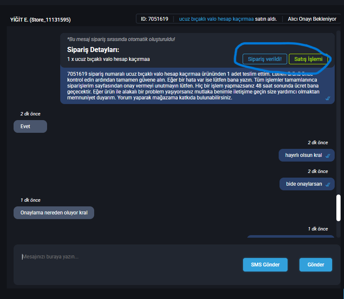Open the Satış İşlemi button
344x299 pixels.
tap(308, 59)
